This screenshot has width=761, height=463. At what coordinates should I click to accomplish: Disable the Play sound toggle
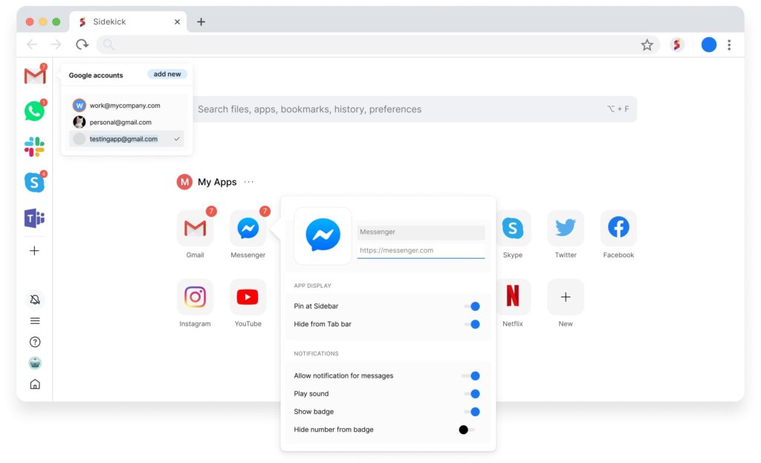[x=471, y=394]
